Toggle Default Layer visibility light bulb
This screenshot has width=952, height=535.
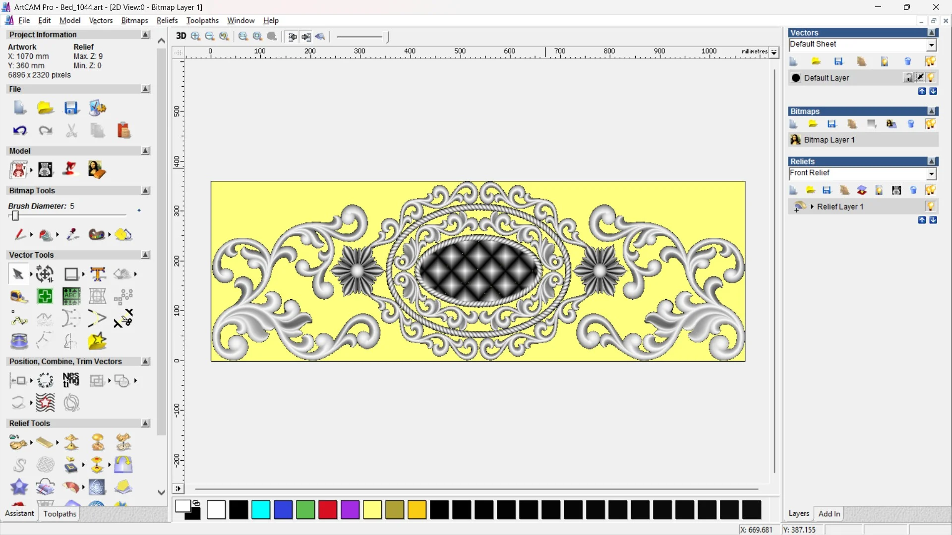click(931, 78)
